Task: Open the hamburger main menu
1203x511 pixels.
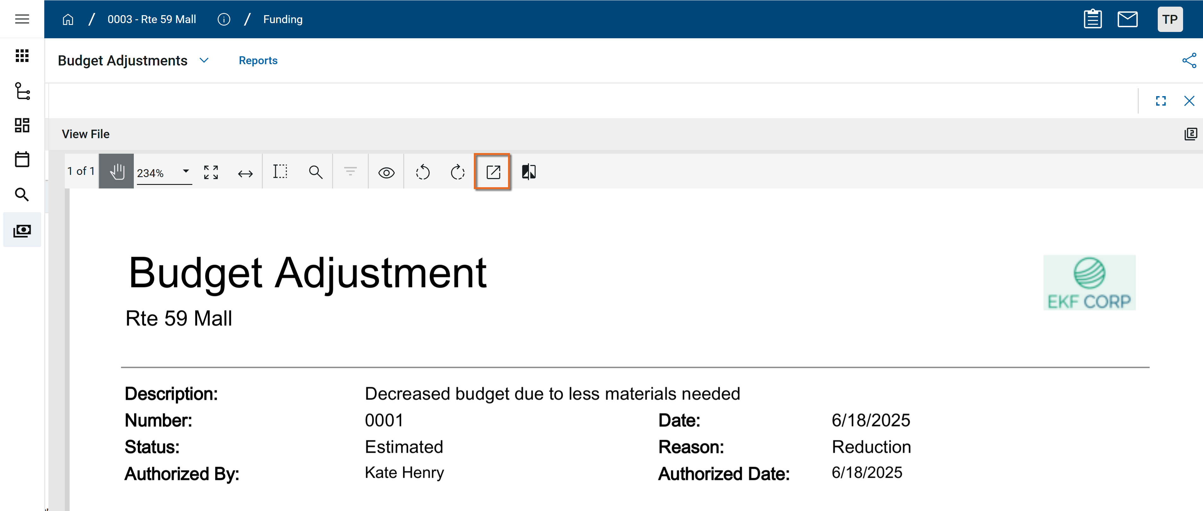Action: [22, 19]
